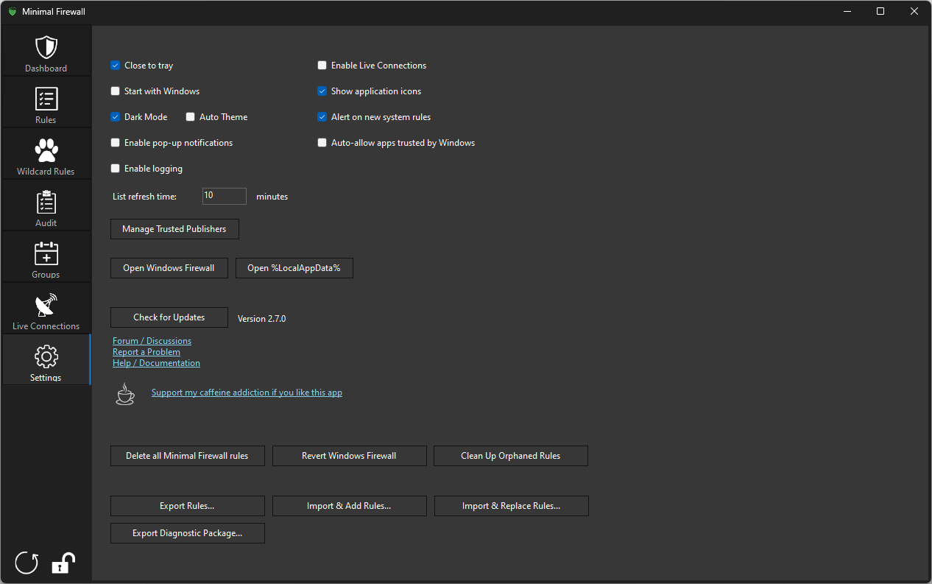
Task: Click the List refresh time input field
Action: click(x=225, y=196)
